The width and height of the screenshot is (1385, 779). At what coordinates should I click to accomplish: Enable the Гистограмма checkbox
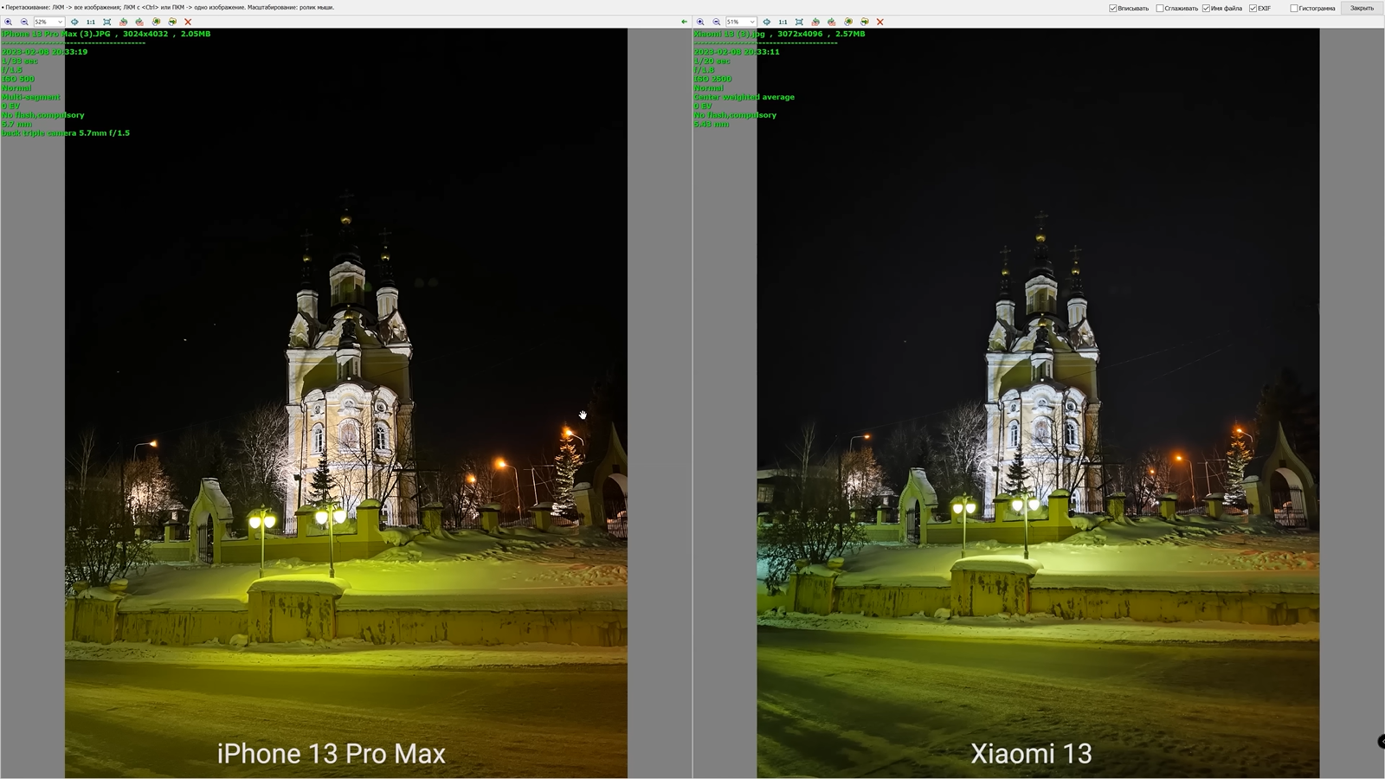[x=1294, y=9]
